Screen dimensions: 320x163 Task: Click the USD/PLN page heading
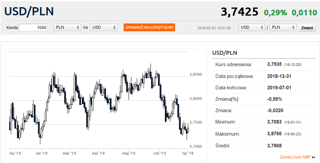[29, 11]
